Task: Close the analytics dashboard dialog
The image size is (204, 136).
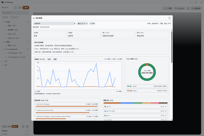Action: coord(169,18)
